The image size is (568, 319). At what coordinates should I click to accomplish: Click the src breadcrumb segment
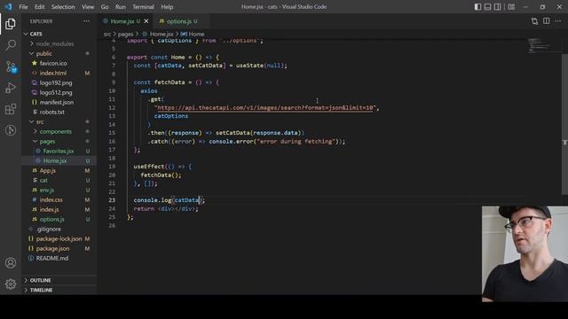(106, 34)
